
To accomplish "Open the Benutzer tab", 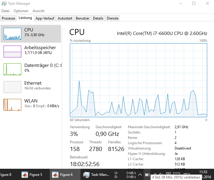I will point(83,18).
